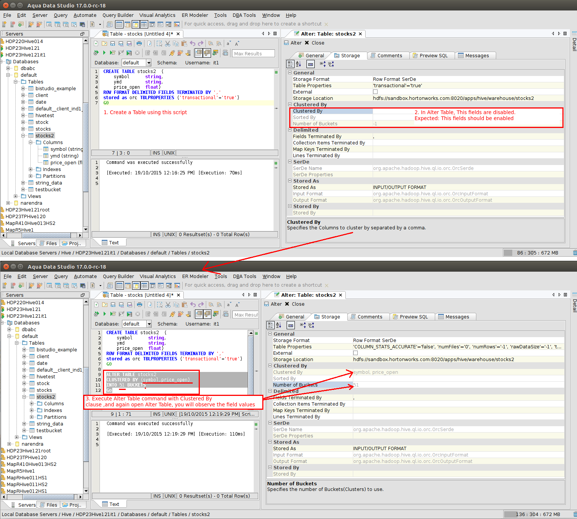This screenshot has width=577, height=519.
Task: Open the Database dropdown in lower query window
Action: point(149,324)
